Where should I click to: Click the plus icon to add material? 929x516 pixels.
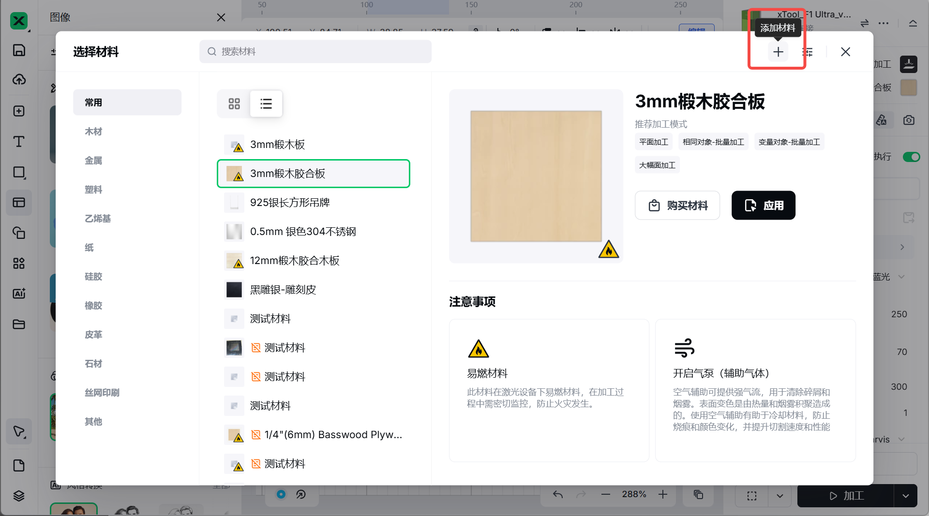coord(778,52)
